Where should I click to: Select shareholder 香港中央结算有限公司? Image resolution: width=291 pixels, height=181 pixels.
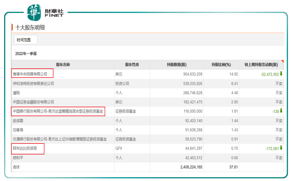tap(30, 74)
